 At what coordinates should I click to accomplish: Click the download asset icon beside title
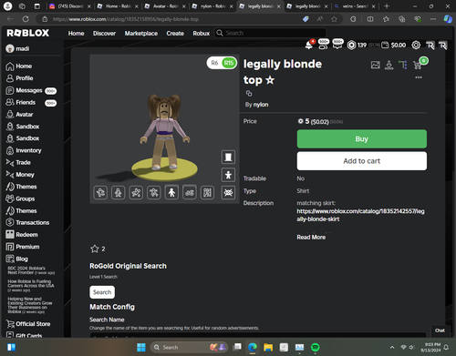coord(389,65)
